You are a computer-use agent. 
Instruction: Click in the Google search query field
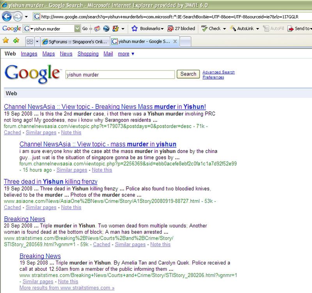[120, 74]
